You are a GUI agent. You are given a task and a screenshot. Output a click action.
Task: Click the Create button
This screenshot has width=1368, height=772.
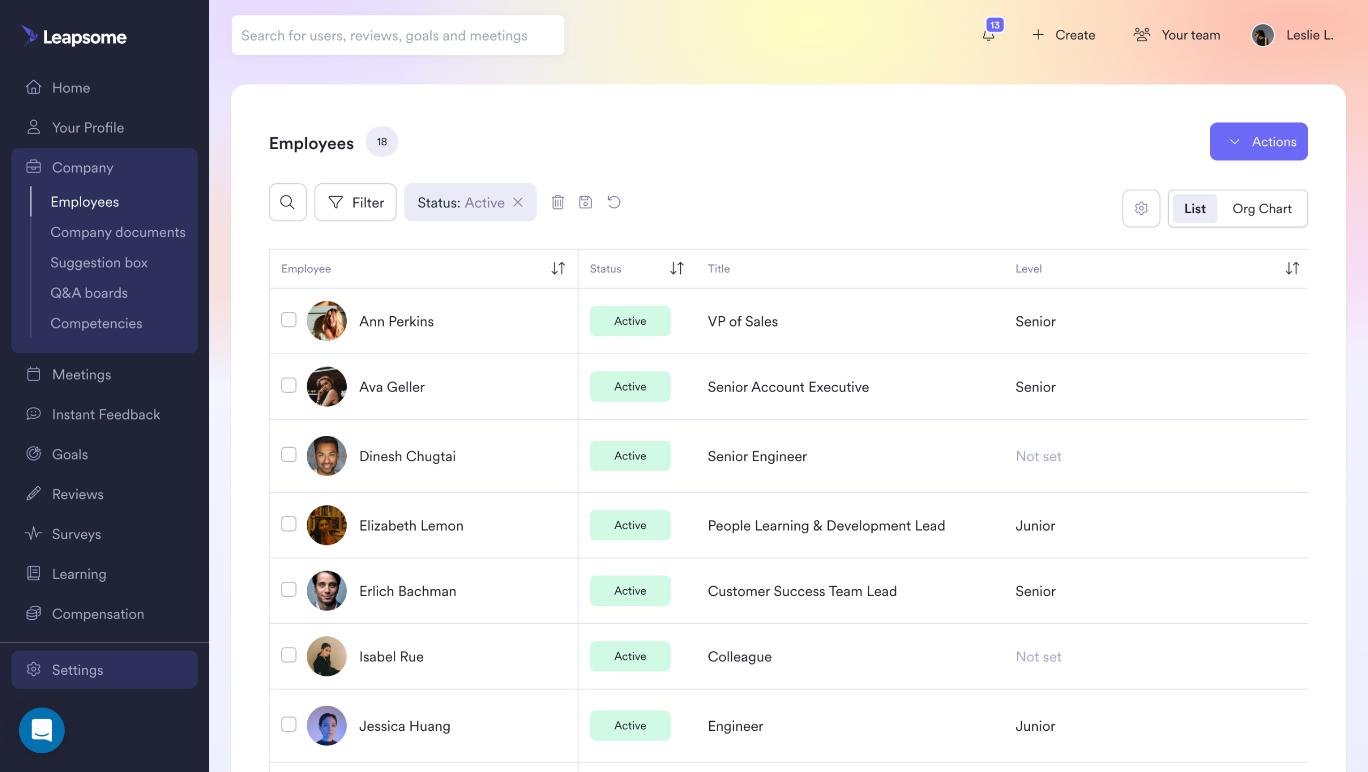[1063, 35]
